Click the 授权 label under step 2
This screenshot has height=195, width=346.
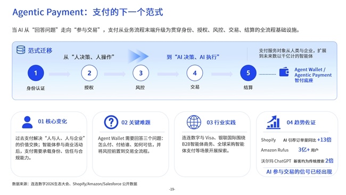[89, 87]
